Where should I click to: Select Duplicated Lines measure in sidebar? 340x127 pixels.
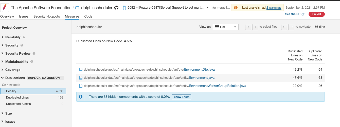click(x=33, y=98)
